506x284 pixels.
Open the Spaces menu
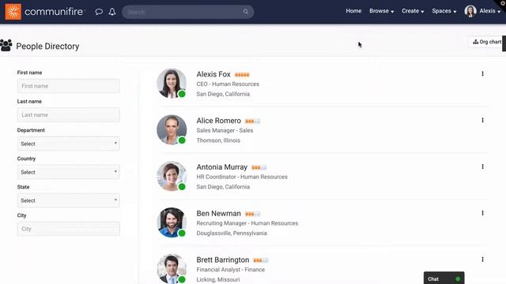click(444, 11)
